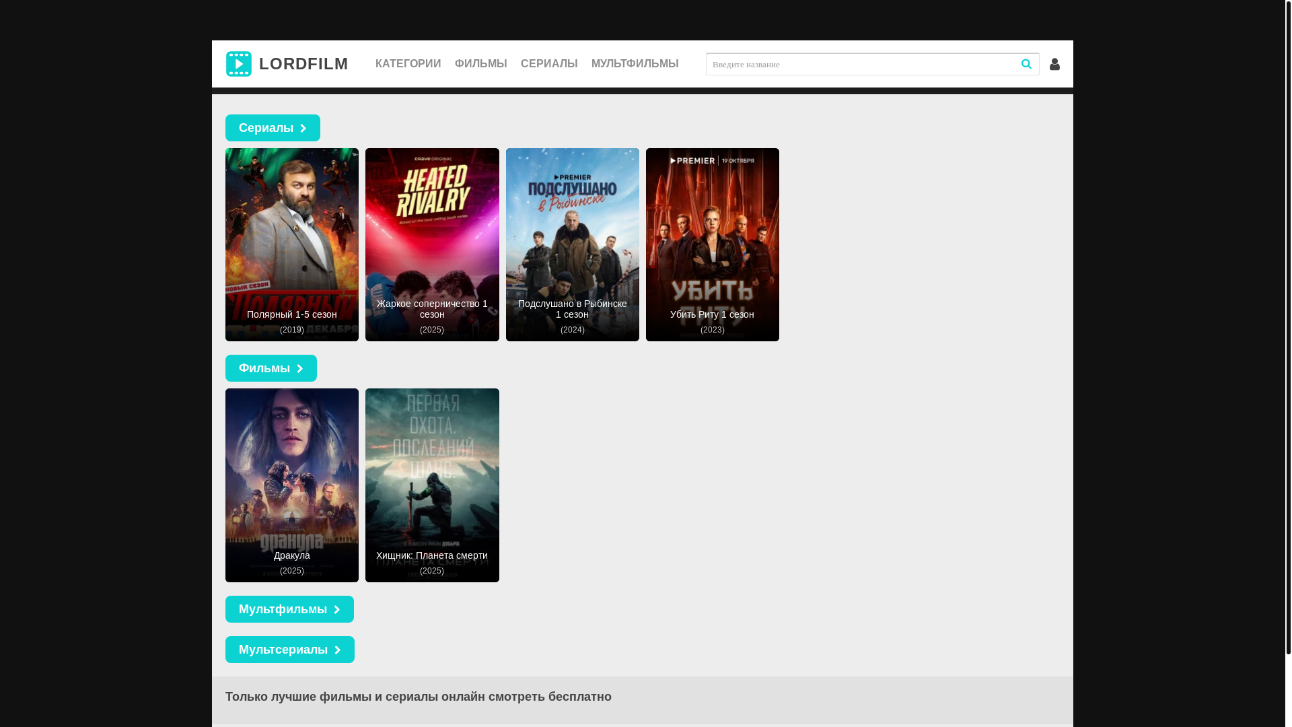Open the Дракула movie poster

pos(292,485)
